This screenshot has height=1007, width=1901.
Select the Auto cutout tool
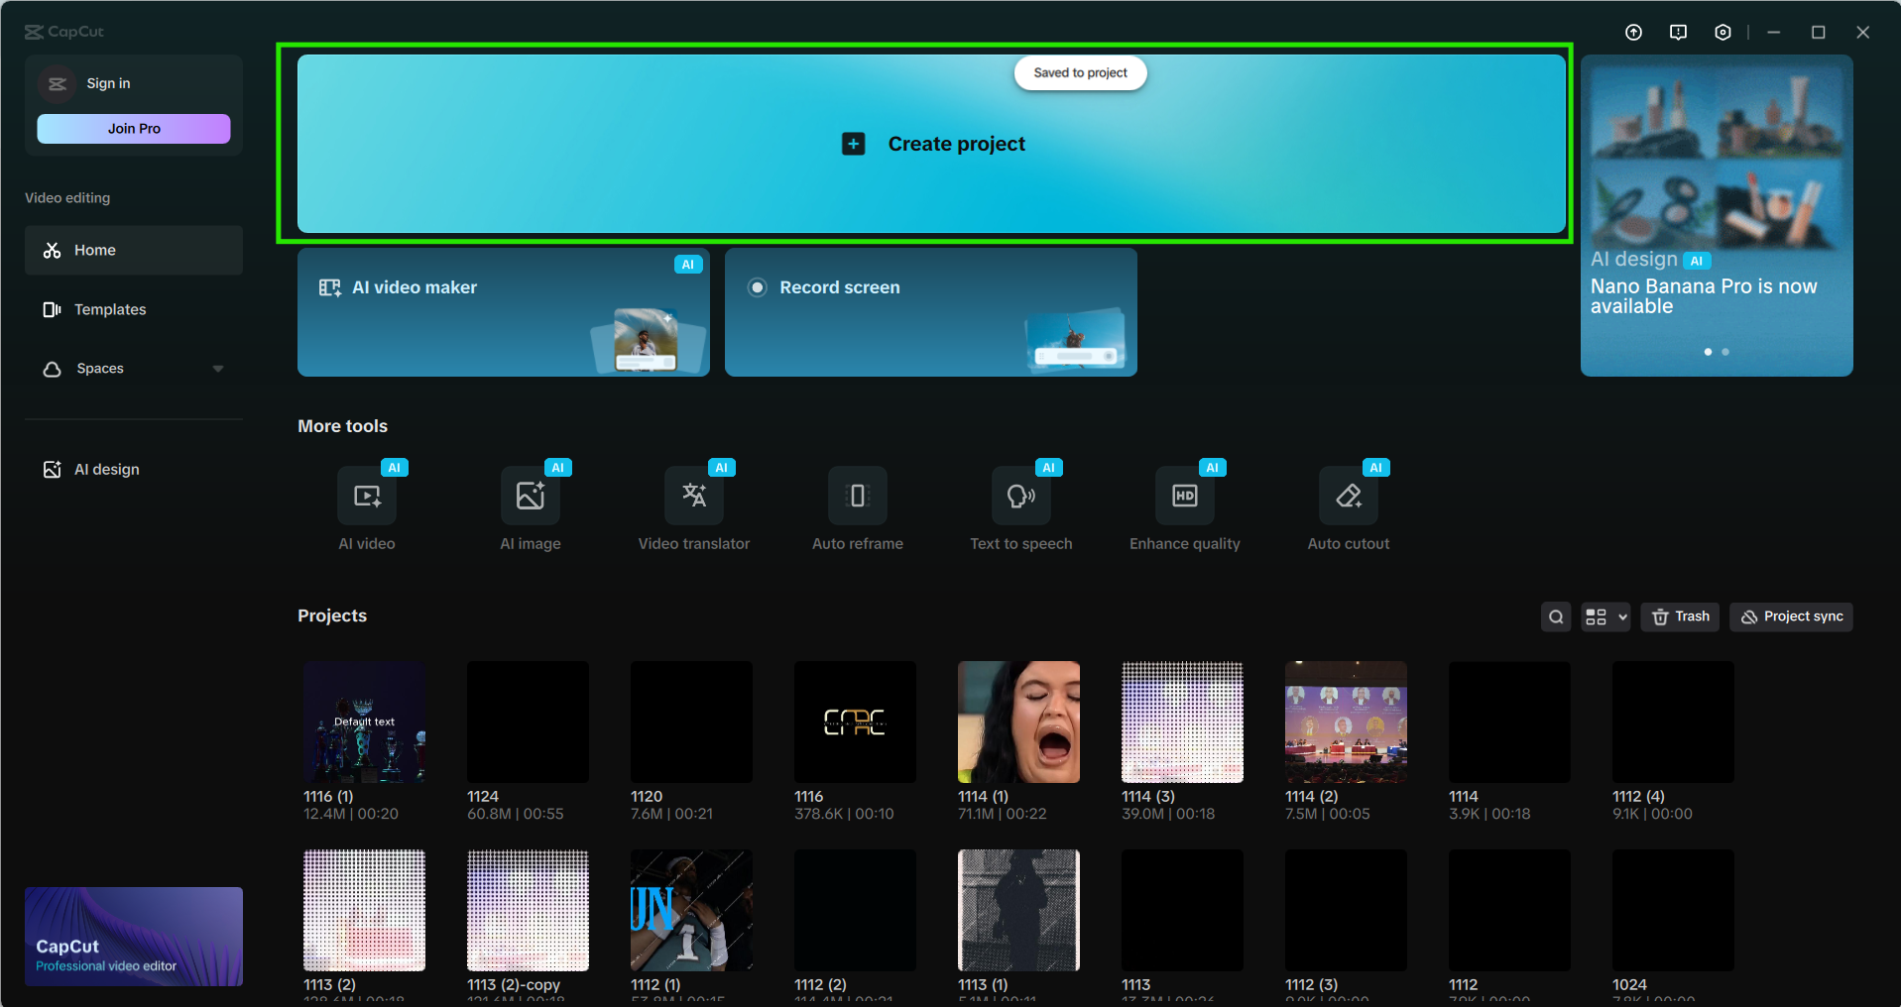pyautogui.click(x=1349, y=497)
